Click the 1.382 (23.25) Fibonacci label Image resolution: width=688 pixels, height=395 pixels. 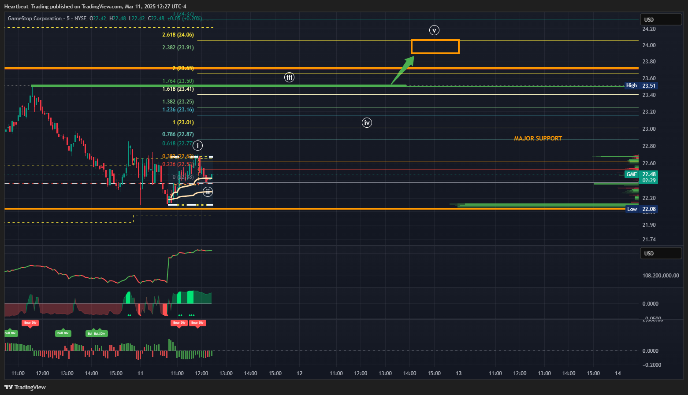178,102
